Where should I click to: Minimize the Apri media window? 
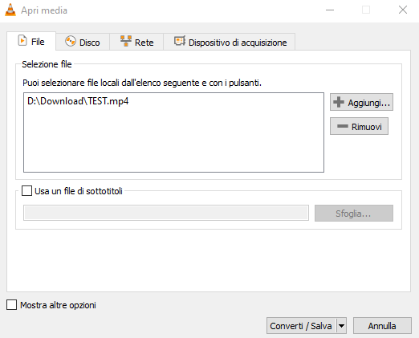[330, 10]
